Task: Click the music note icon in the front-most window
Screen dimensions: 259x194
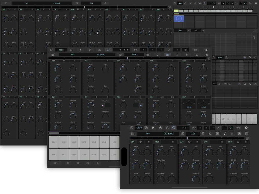Action: point(225,134)
